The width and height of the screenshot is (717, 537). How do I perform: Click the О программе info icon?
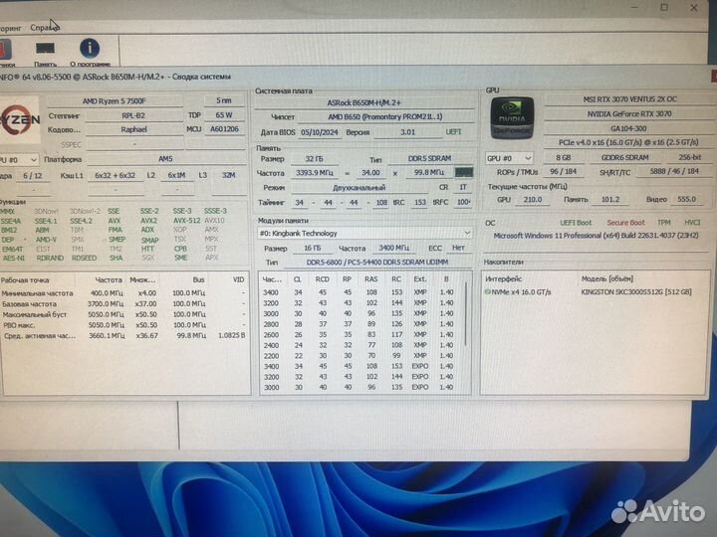90,53
